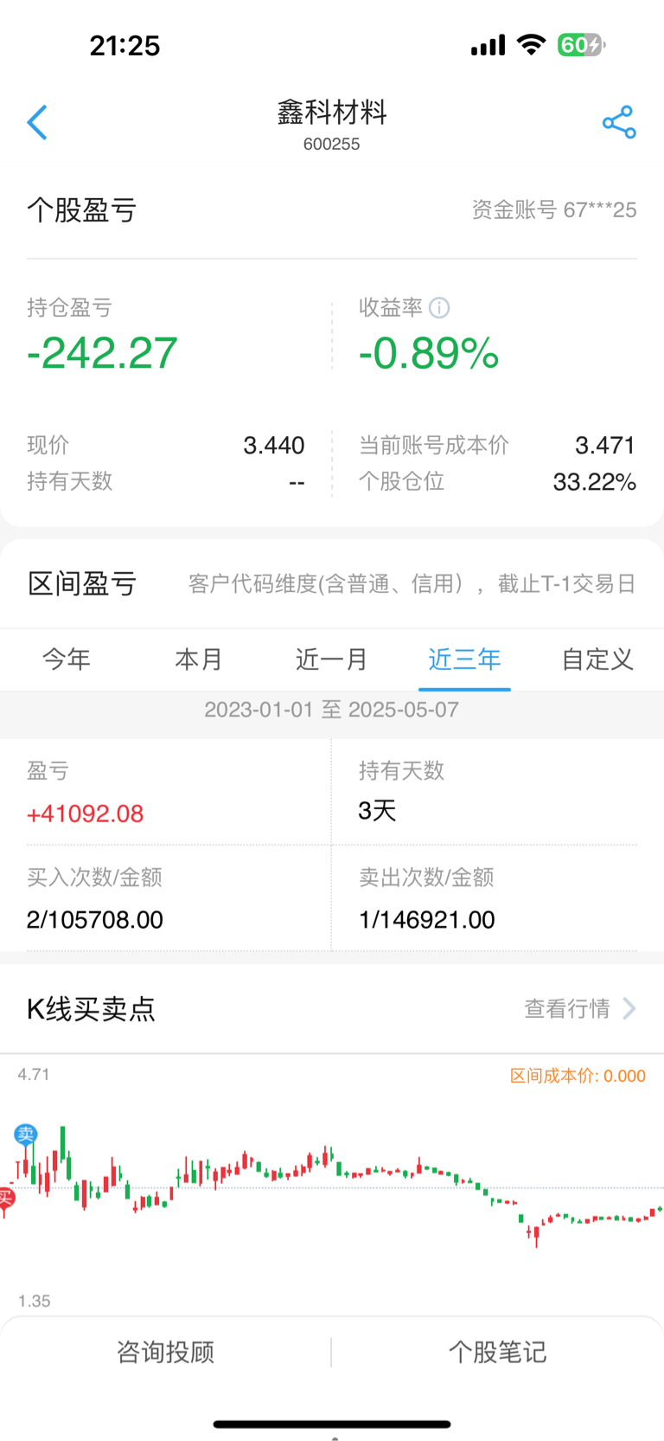This screenshot has width=664, height=1441.
Task: Open the 自定义 date range tab
Action: (x=597, y=659)
